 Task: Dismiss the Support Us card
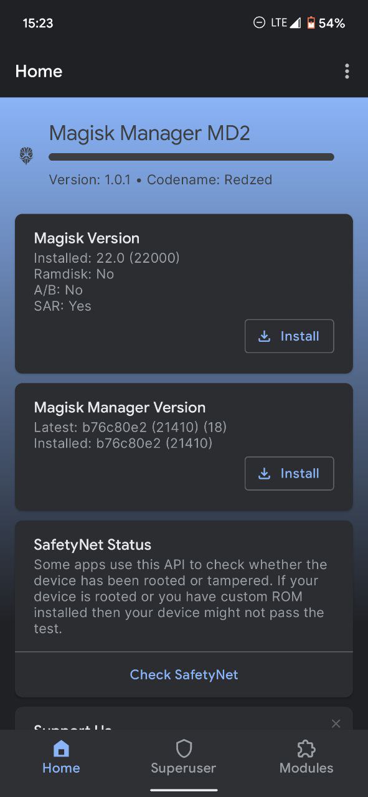(336, 723)
